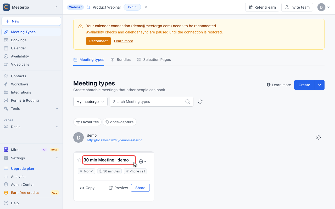The height and width of the screenshot is (209, 335).
Task: Open demo user settings gear
Action: click(x=318, y=137)
